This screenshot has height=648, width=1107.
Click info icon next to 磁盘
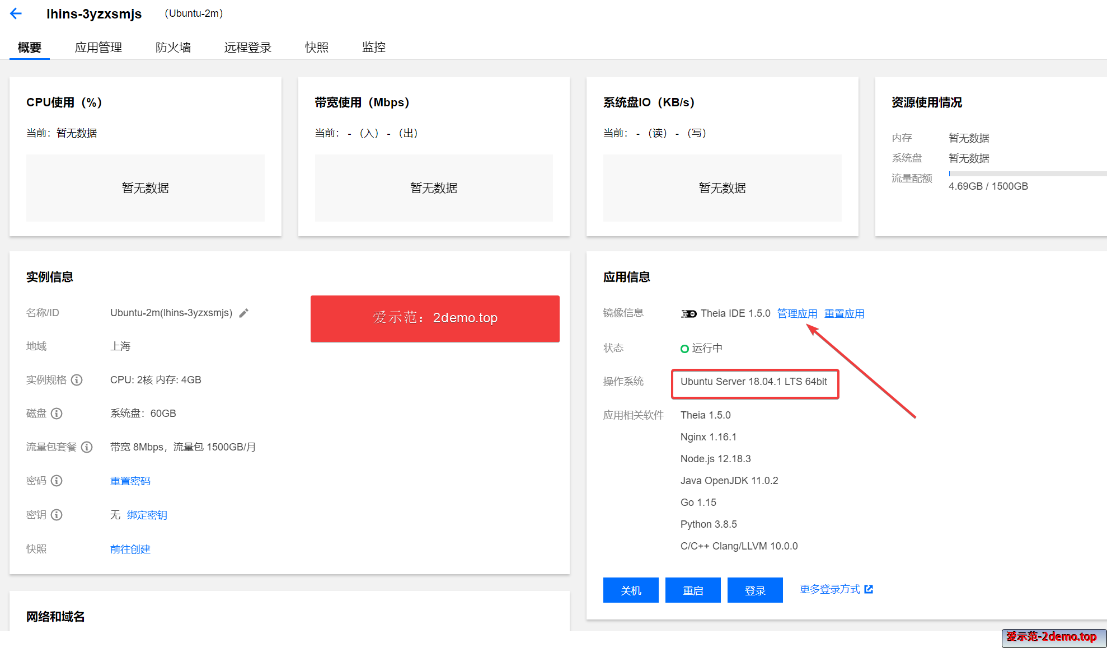tap(57, 414)
